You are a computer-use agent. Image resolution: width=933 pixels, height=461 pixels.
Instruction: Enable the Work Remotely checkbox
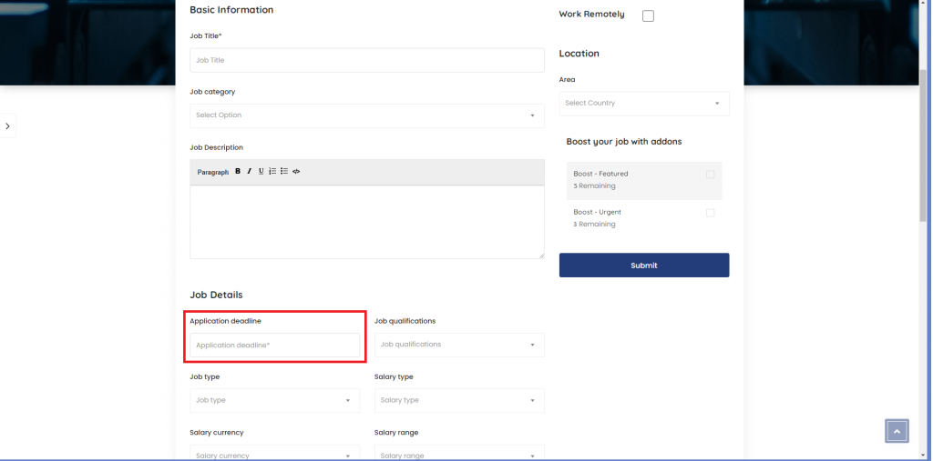648,15
